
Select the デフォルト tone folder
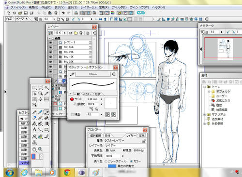click(x=223, y=92)
